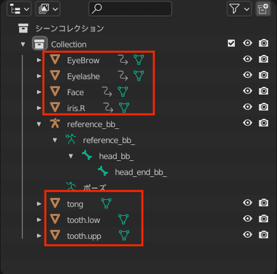Screen dimensions: 277x274
Task: Click the new collection button
Action: click(x=263, y=9)
